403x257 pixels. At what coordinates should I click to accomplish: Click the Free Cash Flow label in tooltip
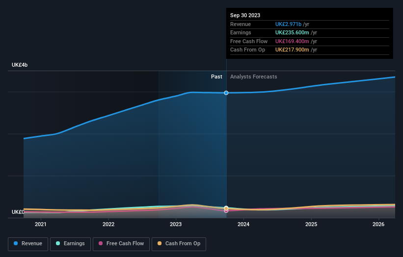[x=249, y=41]
